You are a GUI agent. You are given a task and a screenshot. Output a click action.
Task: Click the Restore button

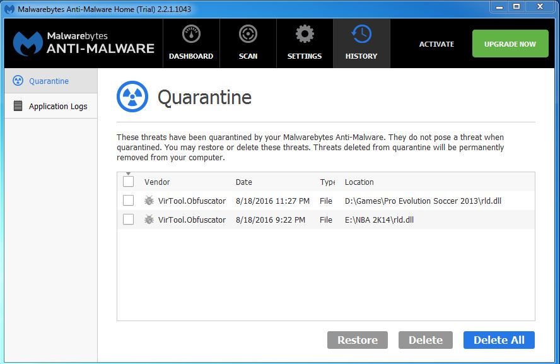click(358, 340)
